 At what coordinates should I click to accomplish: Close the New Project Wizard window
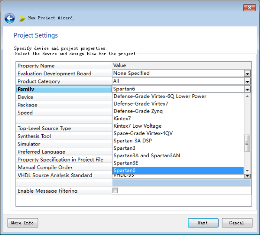249,8
